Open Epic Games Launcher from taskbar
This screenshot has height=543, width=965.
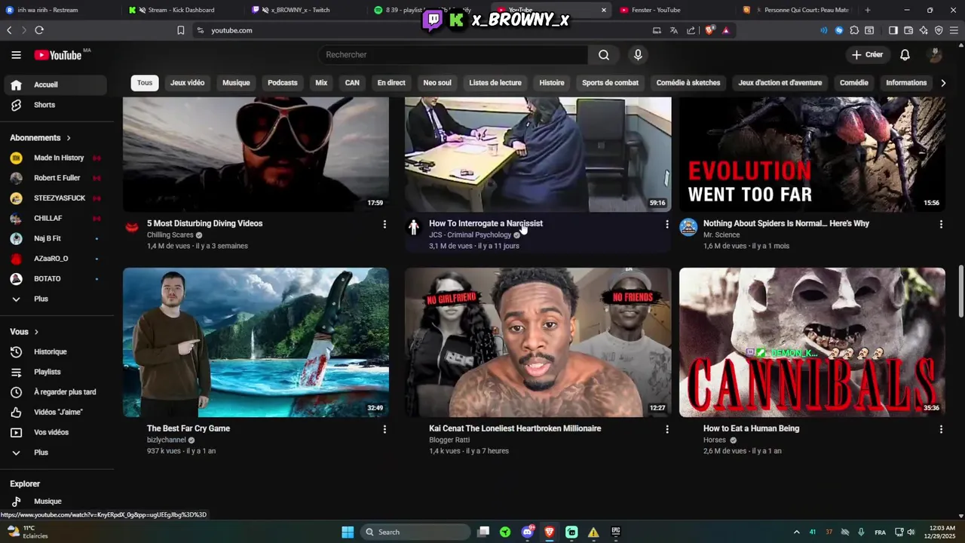point(616,532)
